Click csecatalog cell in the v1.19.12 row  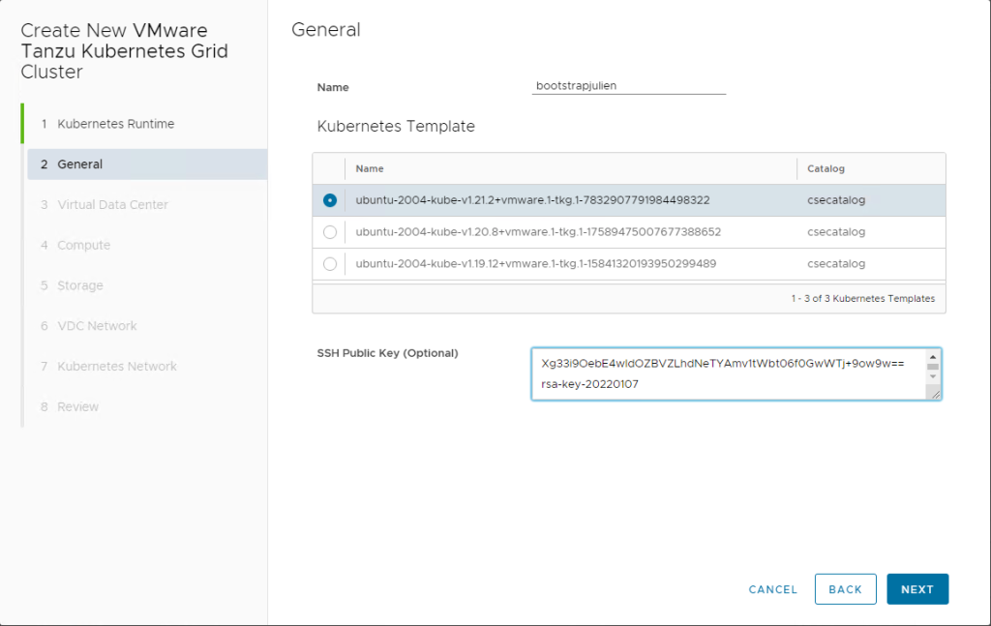[x=836, y=264]
